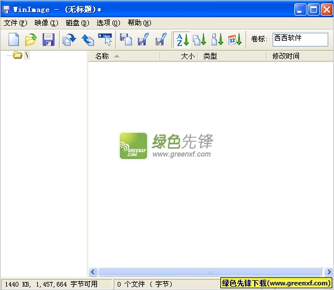This screenshot has height=290, width=334.
Task: Click the horizontal scrollbar right arrow
Action: click(329, 272)
